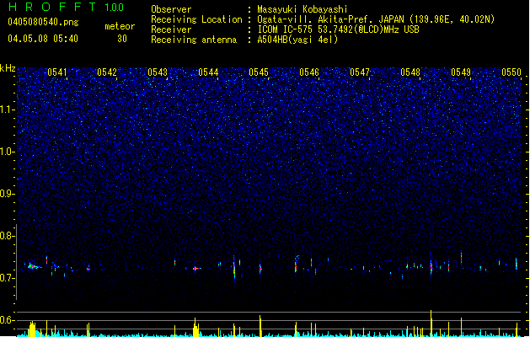Click the tallest yellow power spike near 0548

coord(431,324)
